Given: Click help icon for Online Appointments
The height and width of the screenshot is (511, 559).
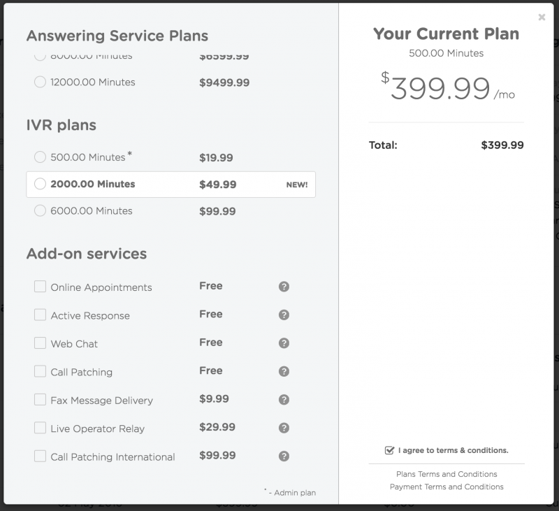Looking at the screenshot, I should point(284,287).
